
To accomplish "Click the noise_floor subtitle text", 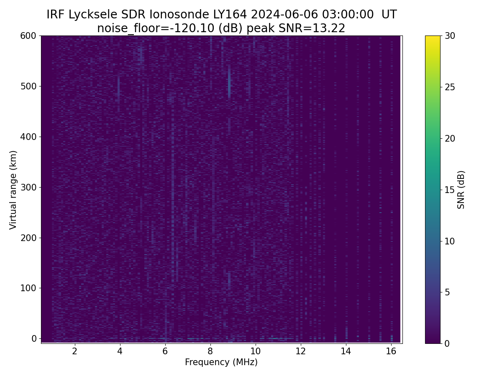I will (221, 28).
